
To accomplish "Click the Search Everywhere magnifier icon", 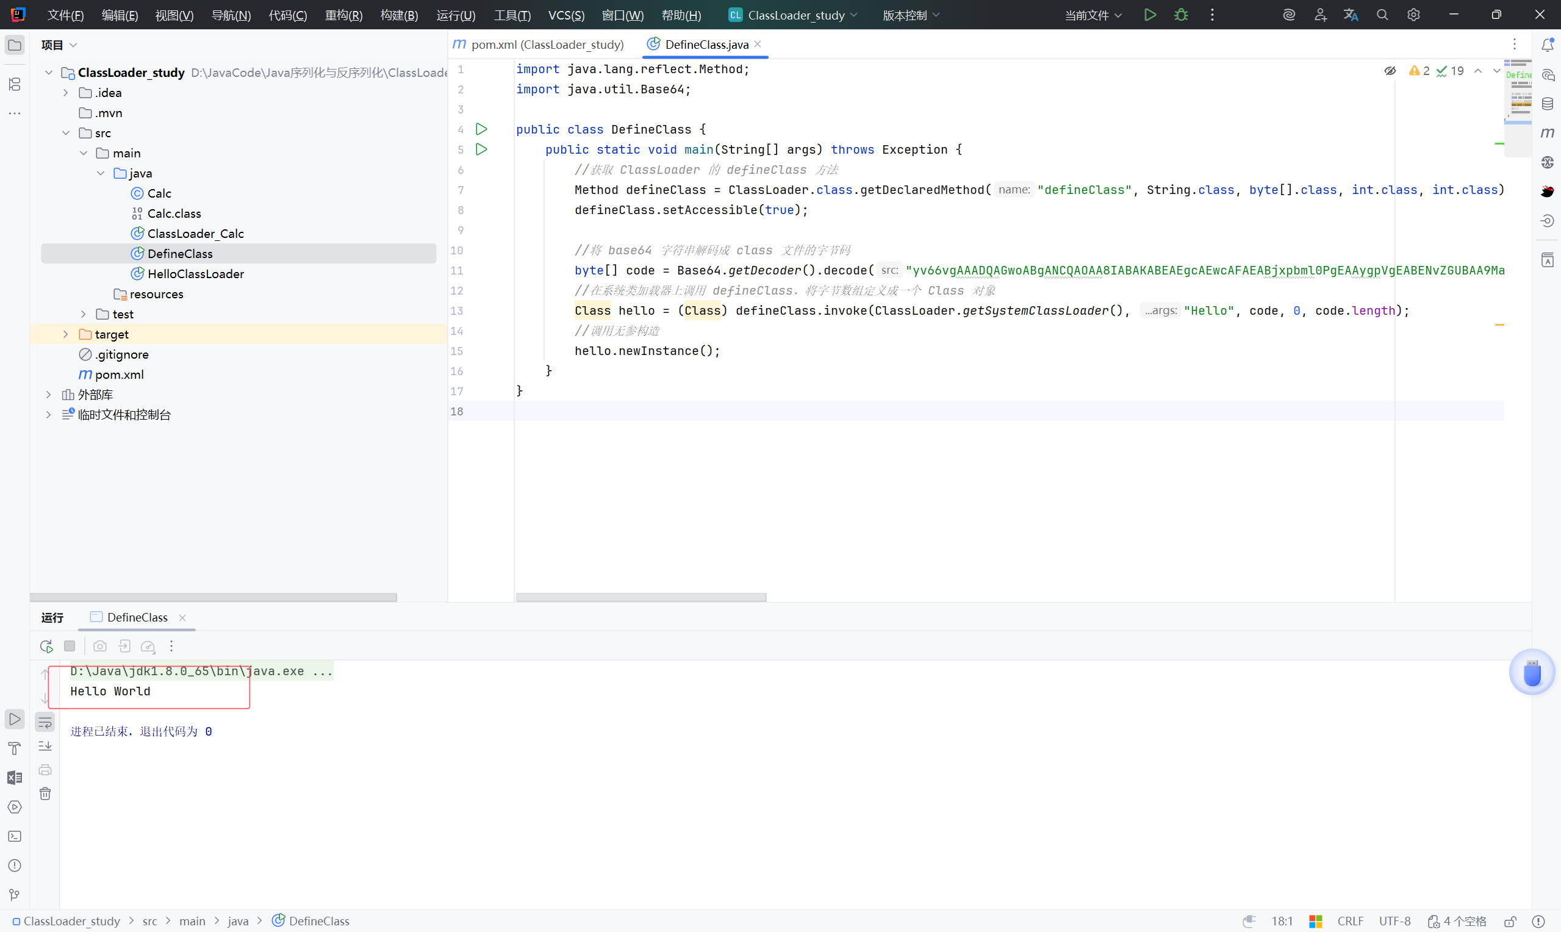I will (x=1382, y=15).
